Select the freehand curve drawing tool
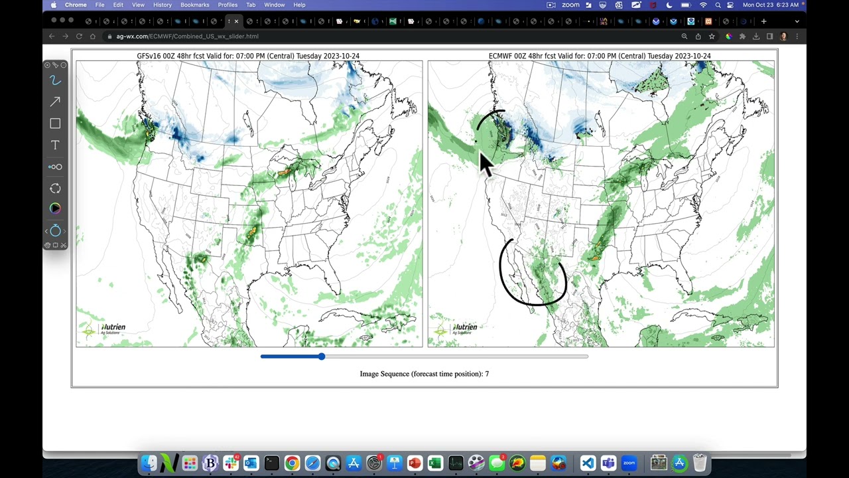This screenshot has width=849, height=478. tap(55, 80)
